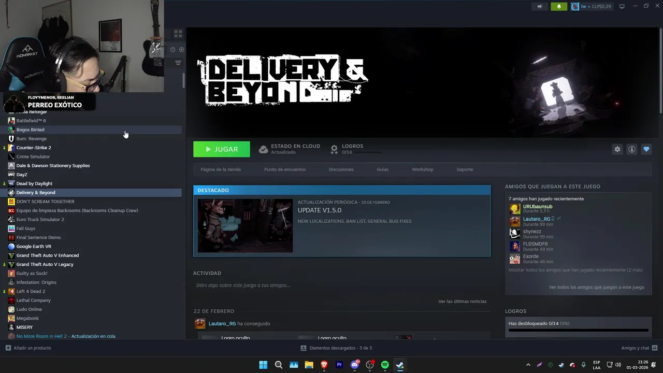Switch to Big Picture mode monitor icon
The width and height of the screenshot is (663, 373).
pos(622,6)
